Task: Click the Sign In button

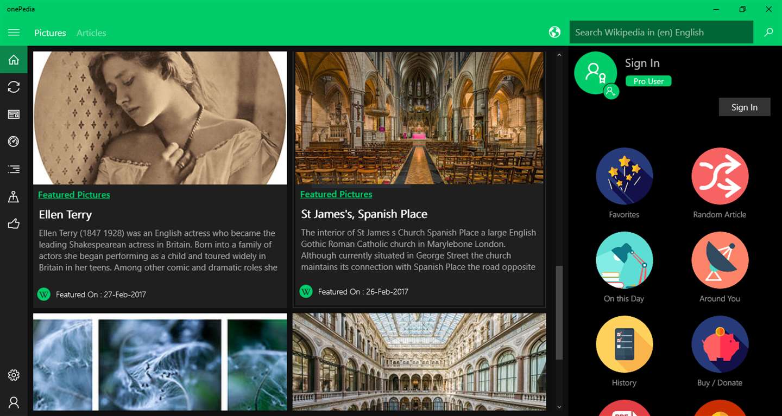Action: (x=744, y=107)
